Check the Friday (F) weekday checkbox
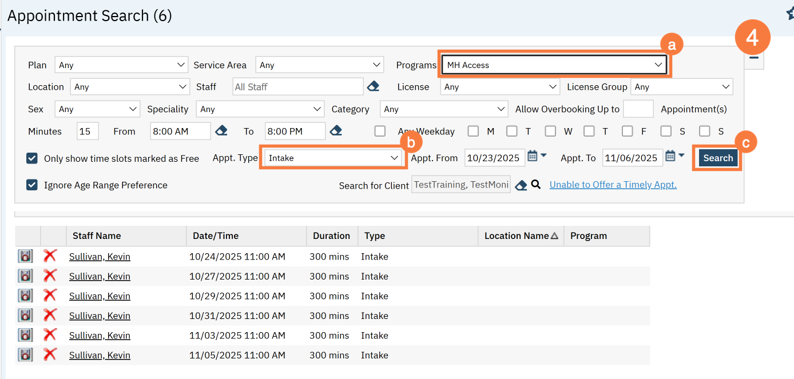Viewport: 794px width, 379px height. pos(628,131)
